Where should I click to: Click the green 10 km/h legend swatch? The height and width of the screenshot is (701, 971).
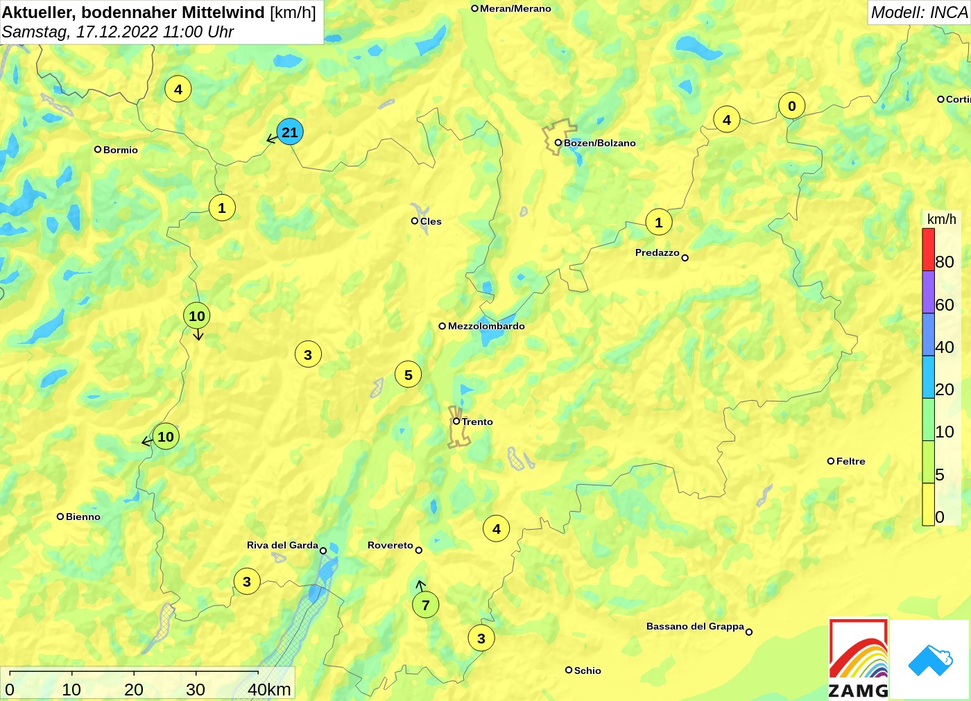pos(928,419)
